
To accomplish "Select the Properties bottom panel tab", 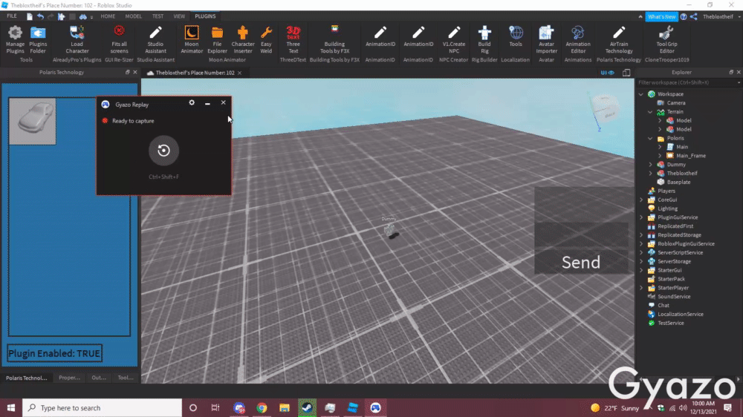I will click(x=69, y=378).
